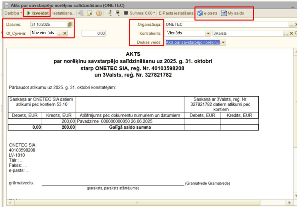Screen dimensions: 297x207
Task: Click the e-pasts send button
Action: 207,13
